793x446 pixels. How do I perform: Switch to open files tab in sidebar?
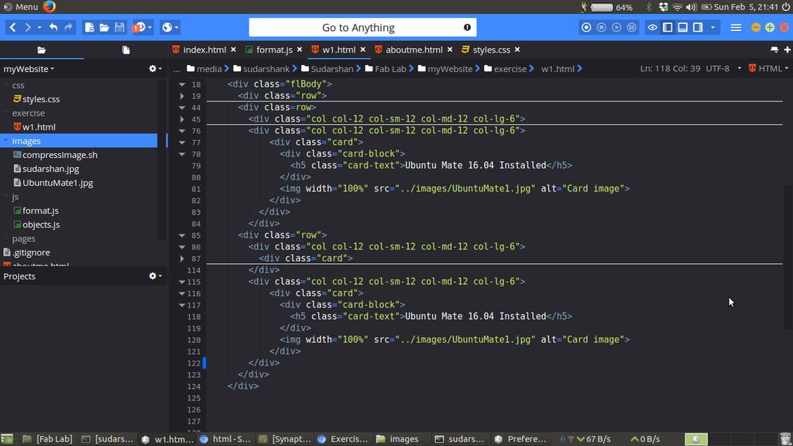pos(126,50)
